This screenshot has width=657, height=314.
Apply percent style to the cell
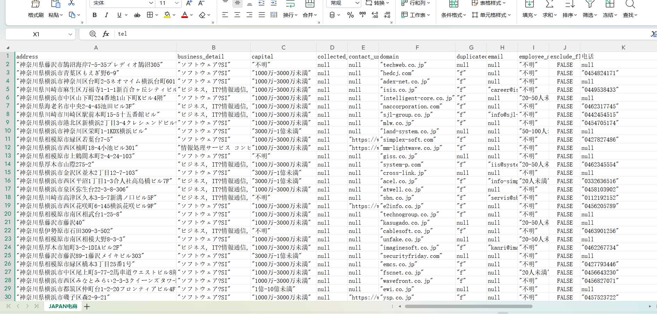pos(351,15)
